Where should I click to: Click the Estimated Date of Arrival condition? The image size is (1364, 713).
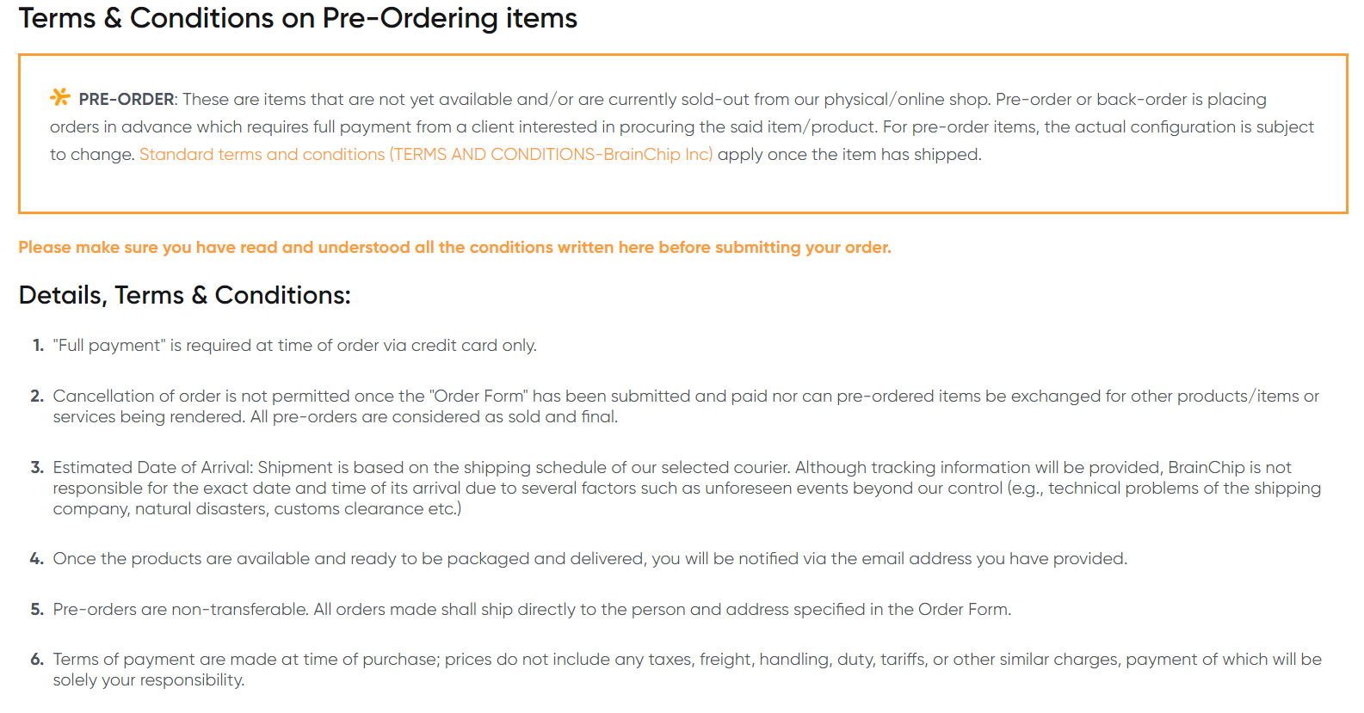[671, 468]
